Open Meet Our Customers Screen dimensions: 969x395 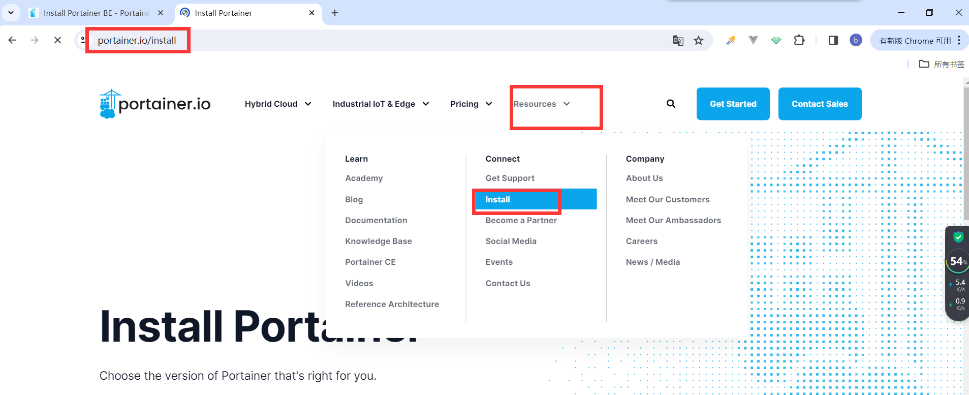[668, 199]
